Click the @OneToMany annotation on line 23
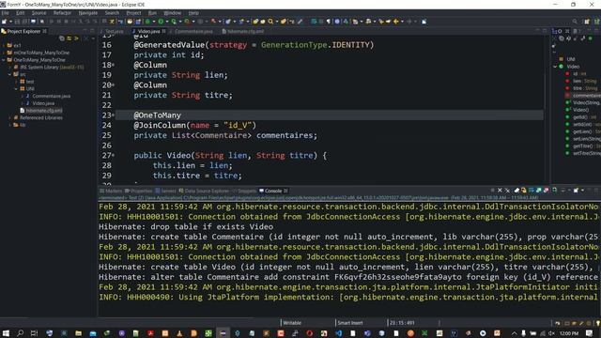The image size is (601, 338). 157,115
